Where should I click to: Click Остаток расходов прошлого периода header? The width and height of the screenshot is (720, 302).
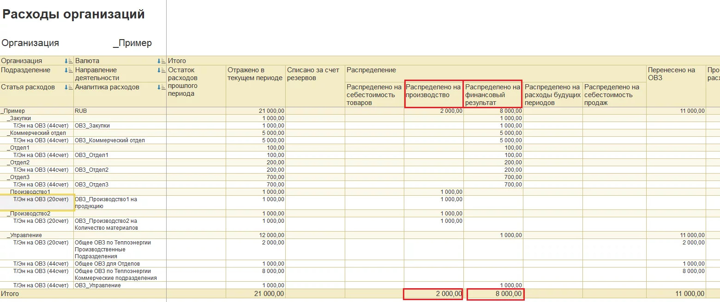tap(196, 86)
